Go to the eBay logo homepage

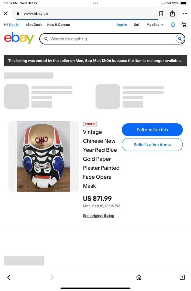coord(19,38)
